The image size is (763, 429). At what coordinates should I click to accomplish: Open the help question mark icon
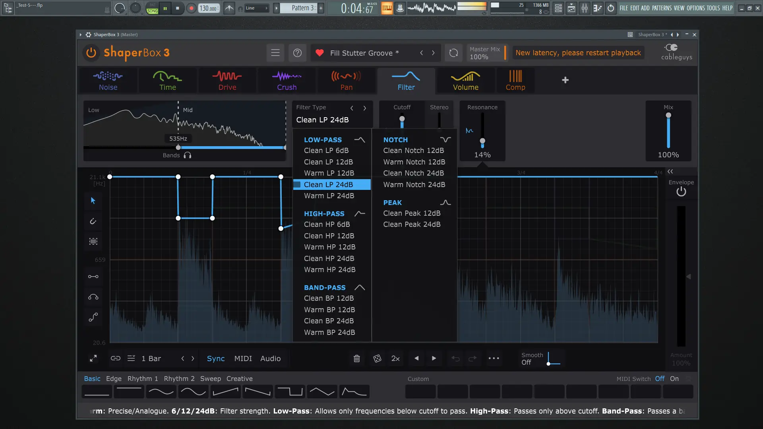[297, 53]
